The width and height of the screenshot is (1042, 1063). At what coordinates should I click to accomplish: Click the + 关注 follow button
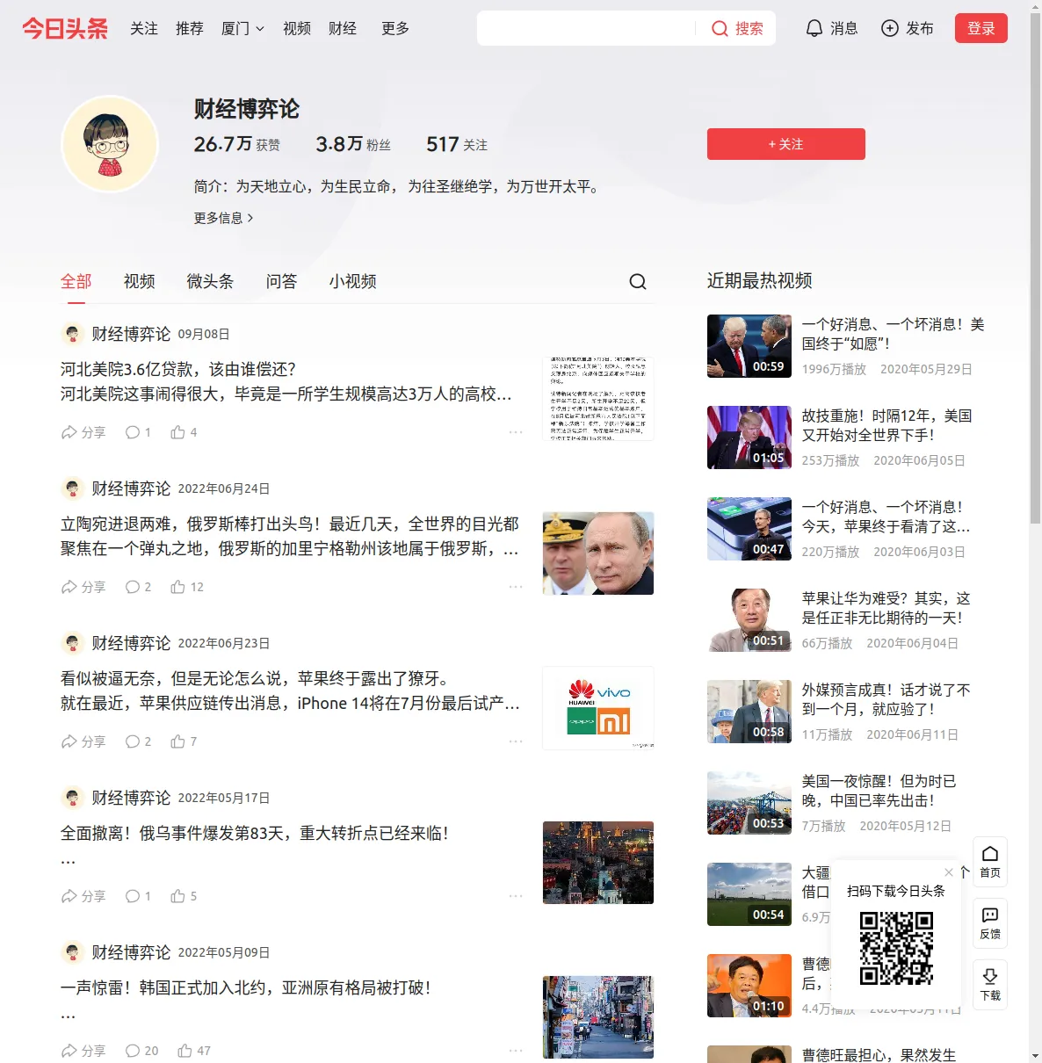(786, 144)
